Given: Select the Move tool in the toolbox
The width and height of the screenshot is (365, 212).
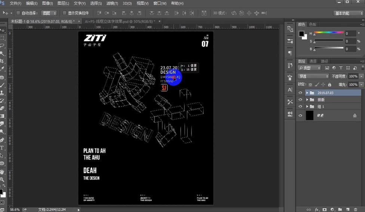Looking at the screenshot, I should [x=2, y=30].
